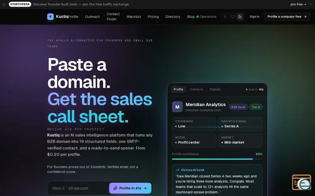Click the Profile in 41s button
Screen dimensions: 315x196
click(130, 188)
